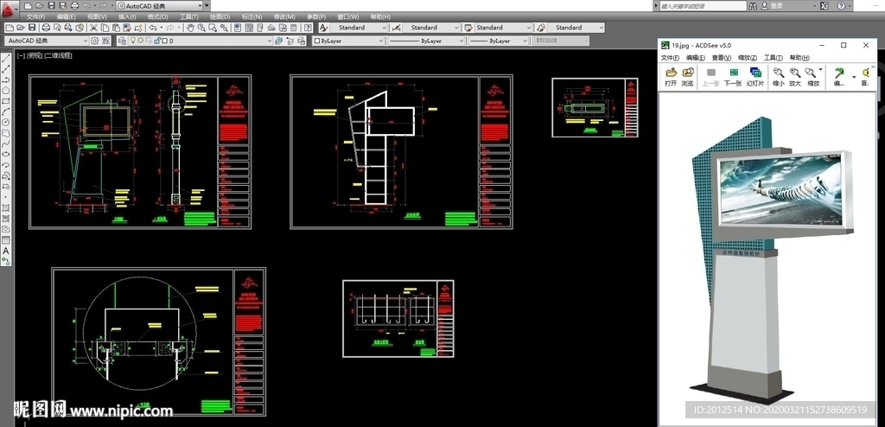This screenshot has width=885, height=427.
Task: Click the [-] viewport control label
Action: [21, 55]
